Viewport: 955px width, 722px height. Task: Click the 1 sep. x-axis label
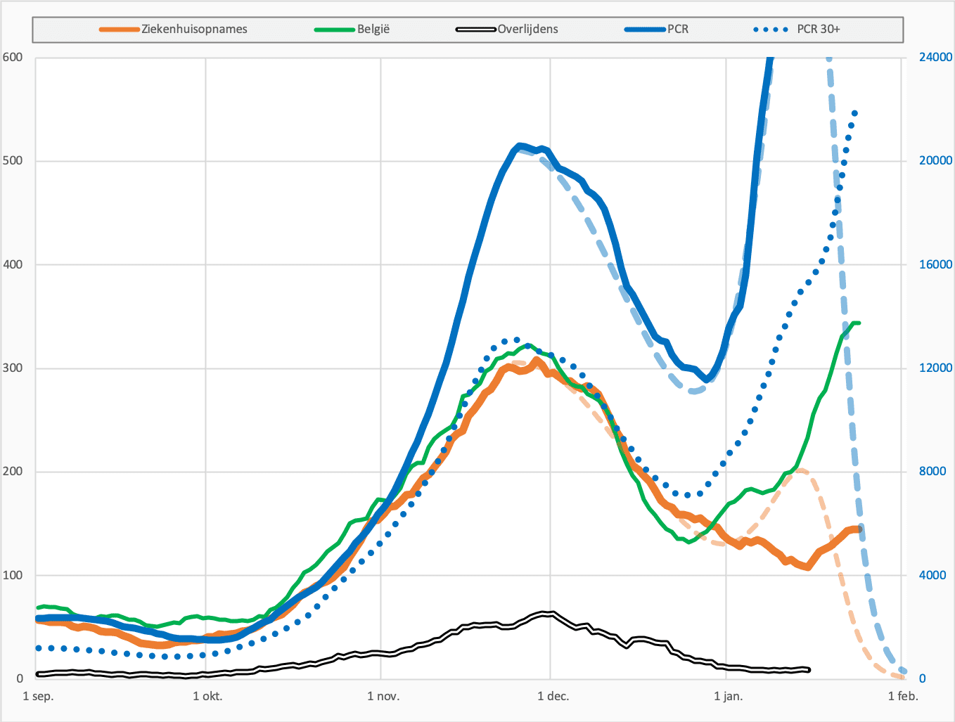[x=38, y=697]
